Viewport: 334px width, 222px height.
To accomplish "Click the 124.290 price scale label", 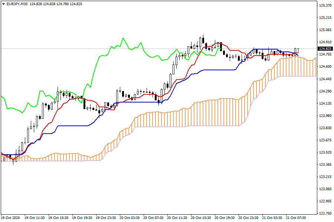I will pyautogui.click(x=325, y=91).
